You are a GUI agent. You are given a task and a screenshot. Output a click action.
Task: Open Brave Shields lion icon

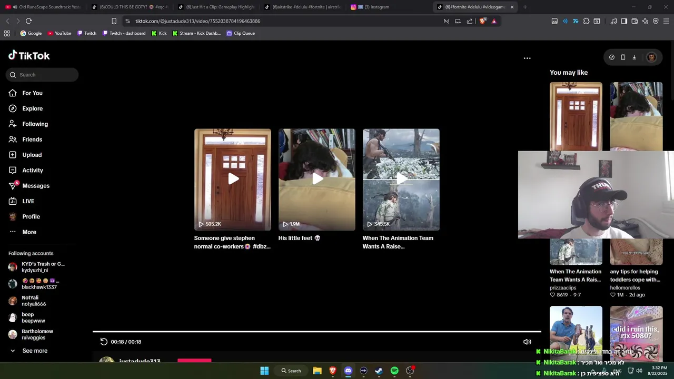(x=482, y=21)
